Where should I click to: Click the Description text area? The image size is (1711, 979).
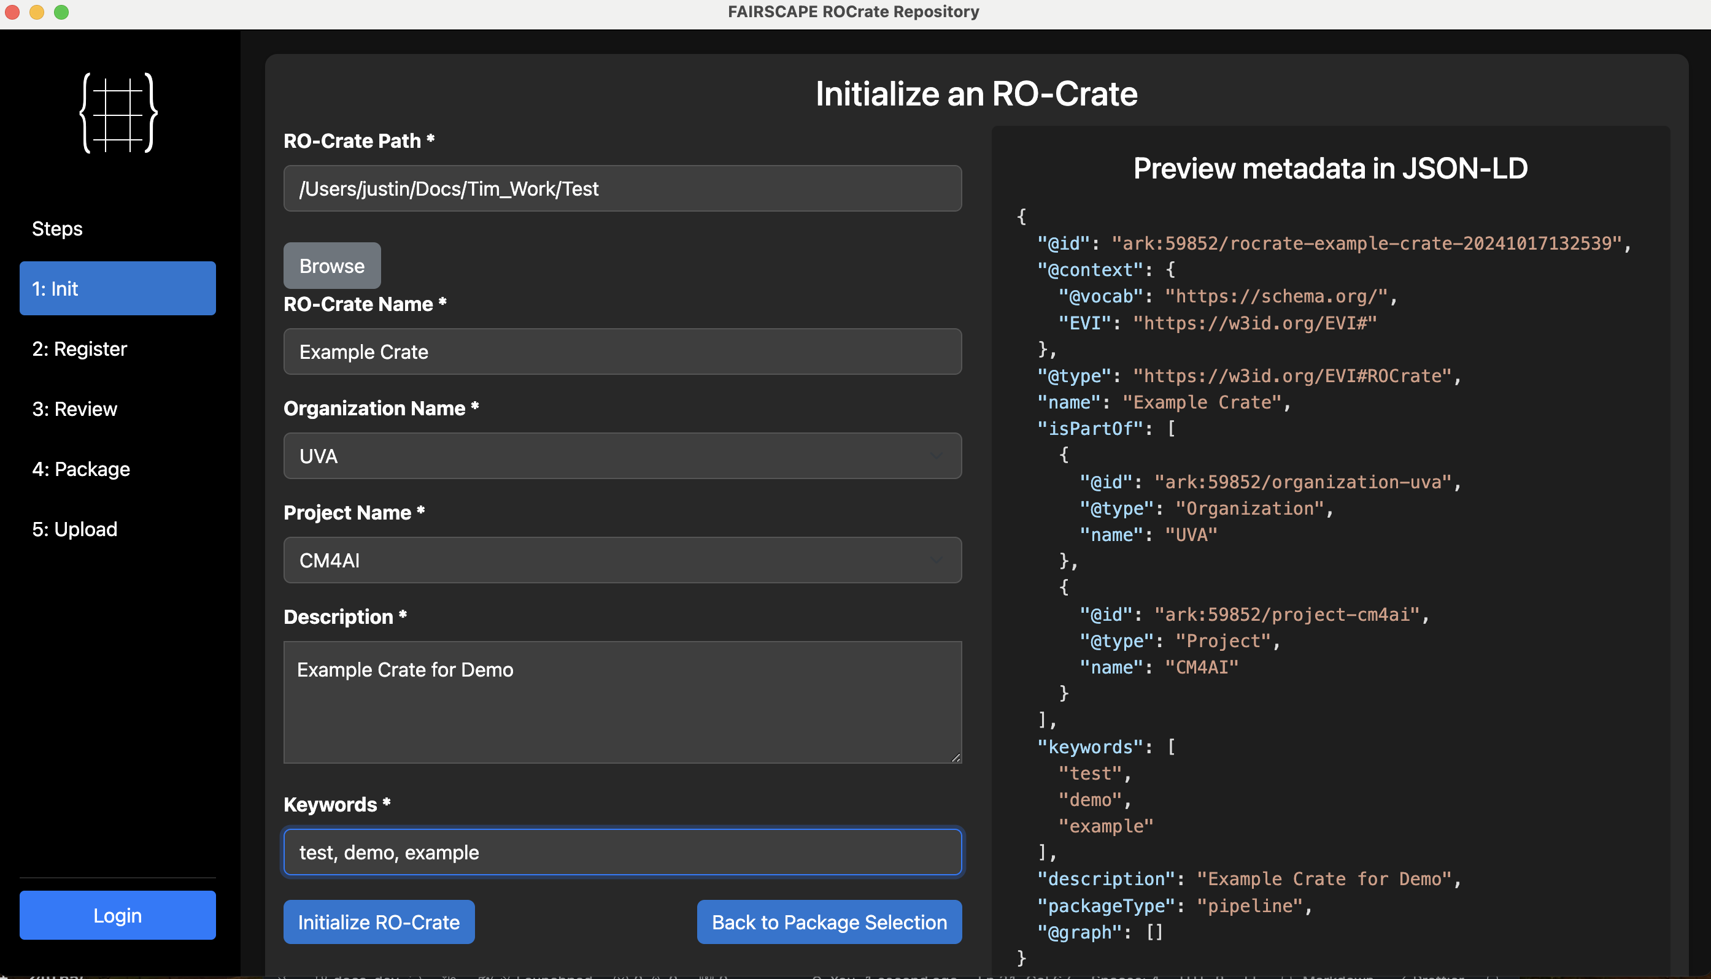(x=623, y=702)
